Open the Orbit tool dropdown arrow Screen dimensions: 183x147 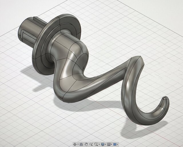point(78,144)
